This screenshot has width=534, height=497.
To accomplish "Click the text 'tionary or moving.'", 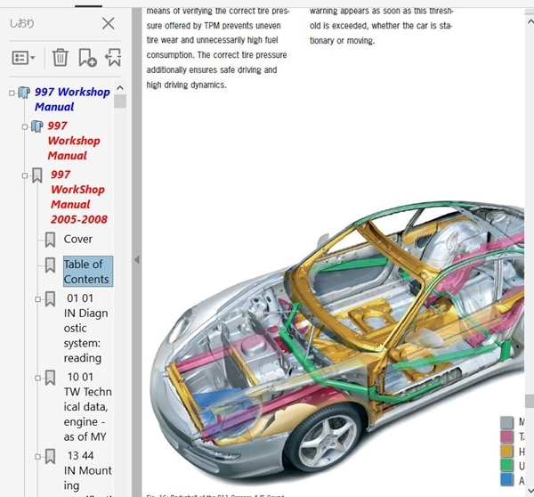I will point(343,41).
